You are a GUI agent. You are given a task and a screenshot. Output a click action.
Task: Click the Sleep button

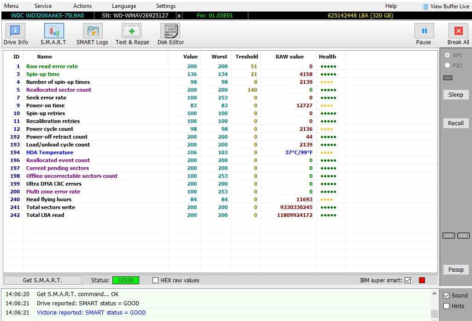pos(456,95)
